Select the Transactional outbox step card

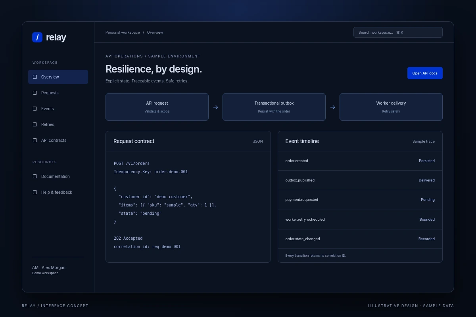[274, 107]
